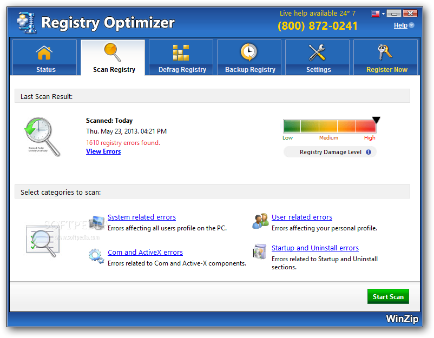This screenshot has width=434, height=338.
Task: Open Com and ActiveX errors category
Action: point(146,252)
